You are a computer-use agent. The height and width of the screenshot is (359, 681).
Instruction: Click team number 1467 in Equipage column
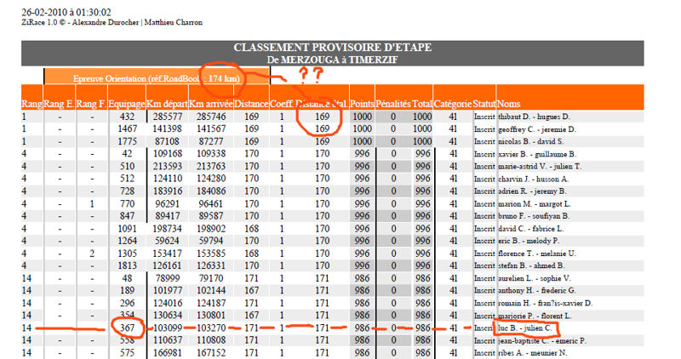pos(128,128)
